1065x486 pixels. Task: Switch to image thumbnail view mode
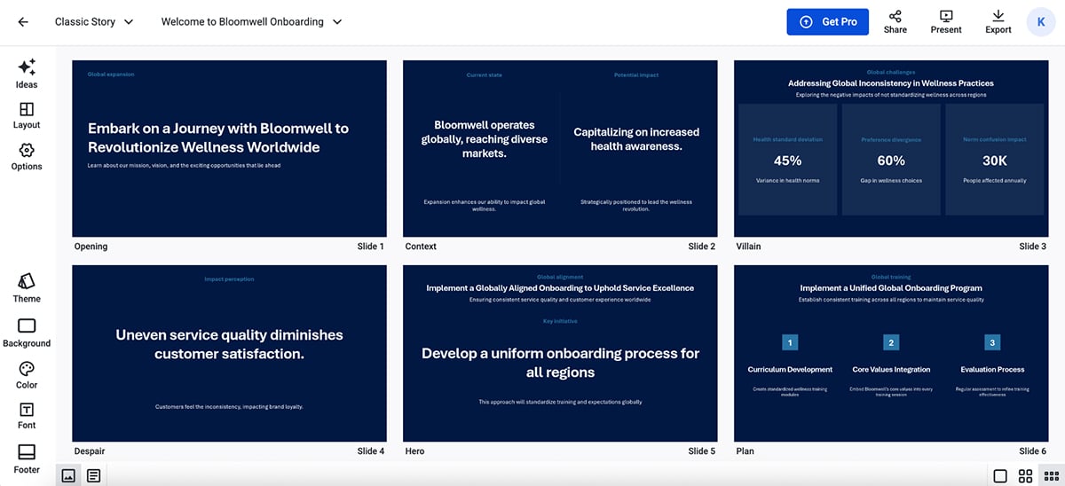(x=68, y=475)
